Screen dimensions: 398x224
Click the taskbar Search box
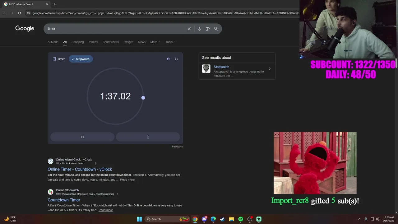pos(168,219)
